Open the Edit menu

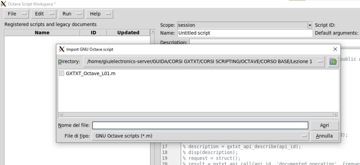44,14
